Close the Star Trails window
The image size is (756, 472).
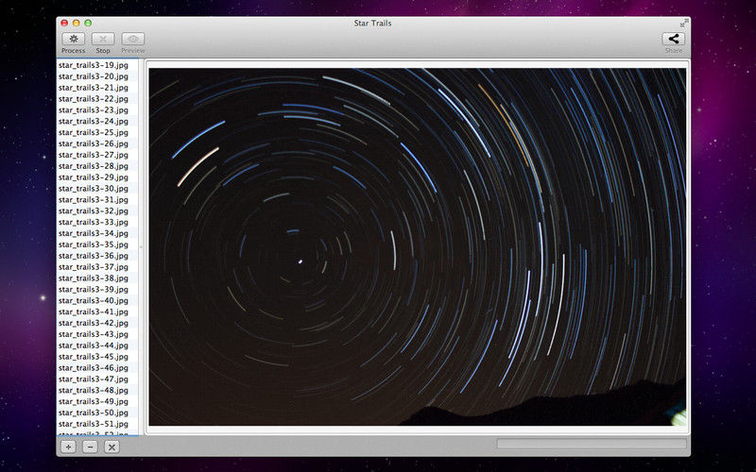(64, 23)
